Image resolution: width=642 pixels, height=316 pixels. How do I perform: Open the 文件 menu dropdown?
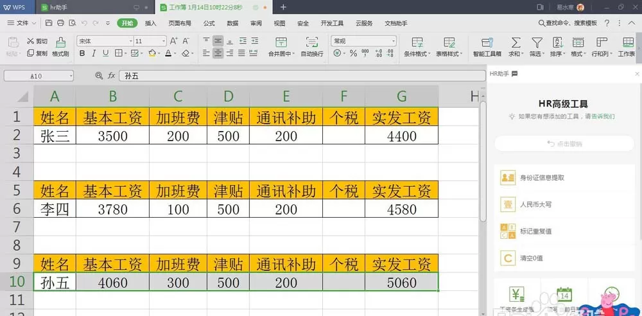tap(22, 23)
